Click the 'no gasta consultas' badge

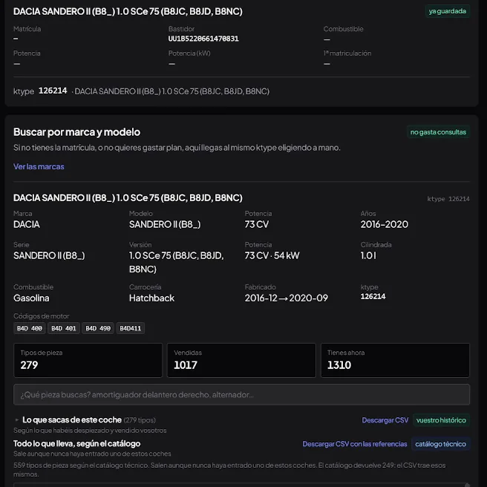click(x=438, y=132)
